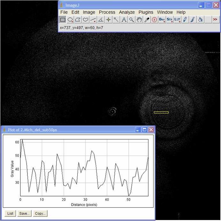Open the Process menu
This screenshot has width=221, height=221.
(107, 12)
